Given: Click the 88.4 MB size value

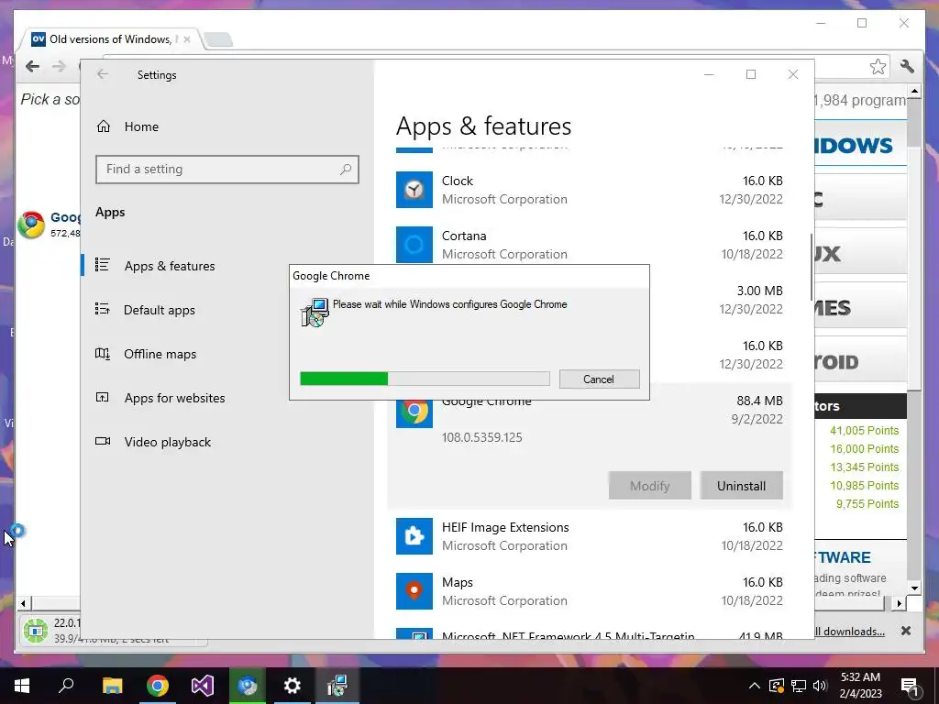Looking at the screenshot, I should (759, 401).
